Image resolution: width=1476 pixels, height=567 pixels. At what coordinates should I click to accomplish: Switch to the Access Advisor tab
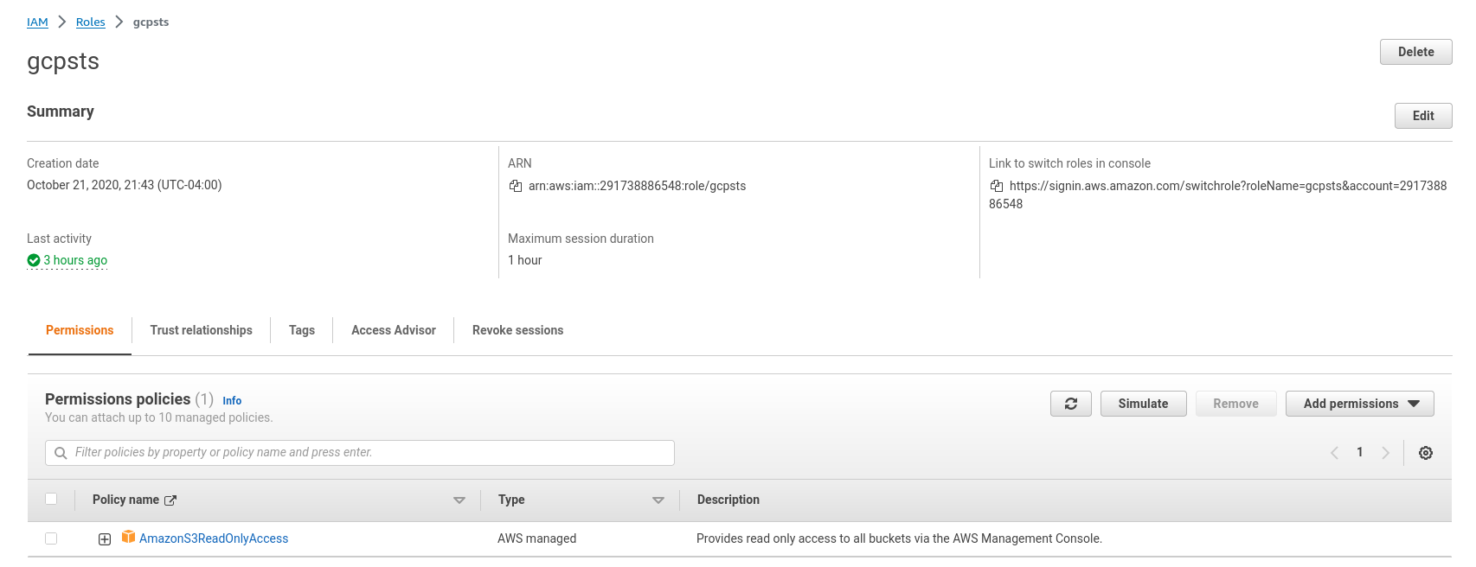point(394,330)
